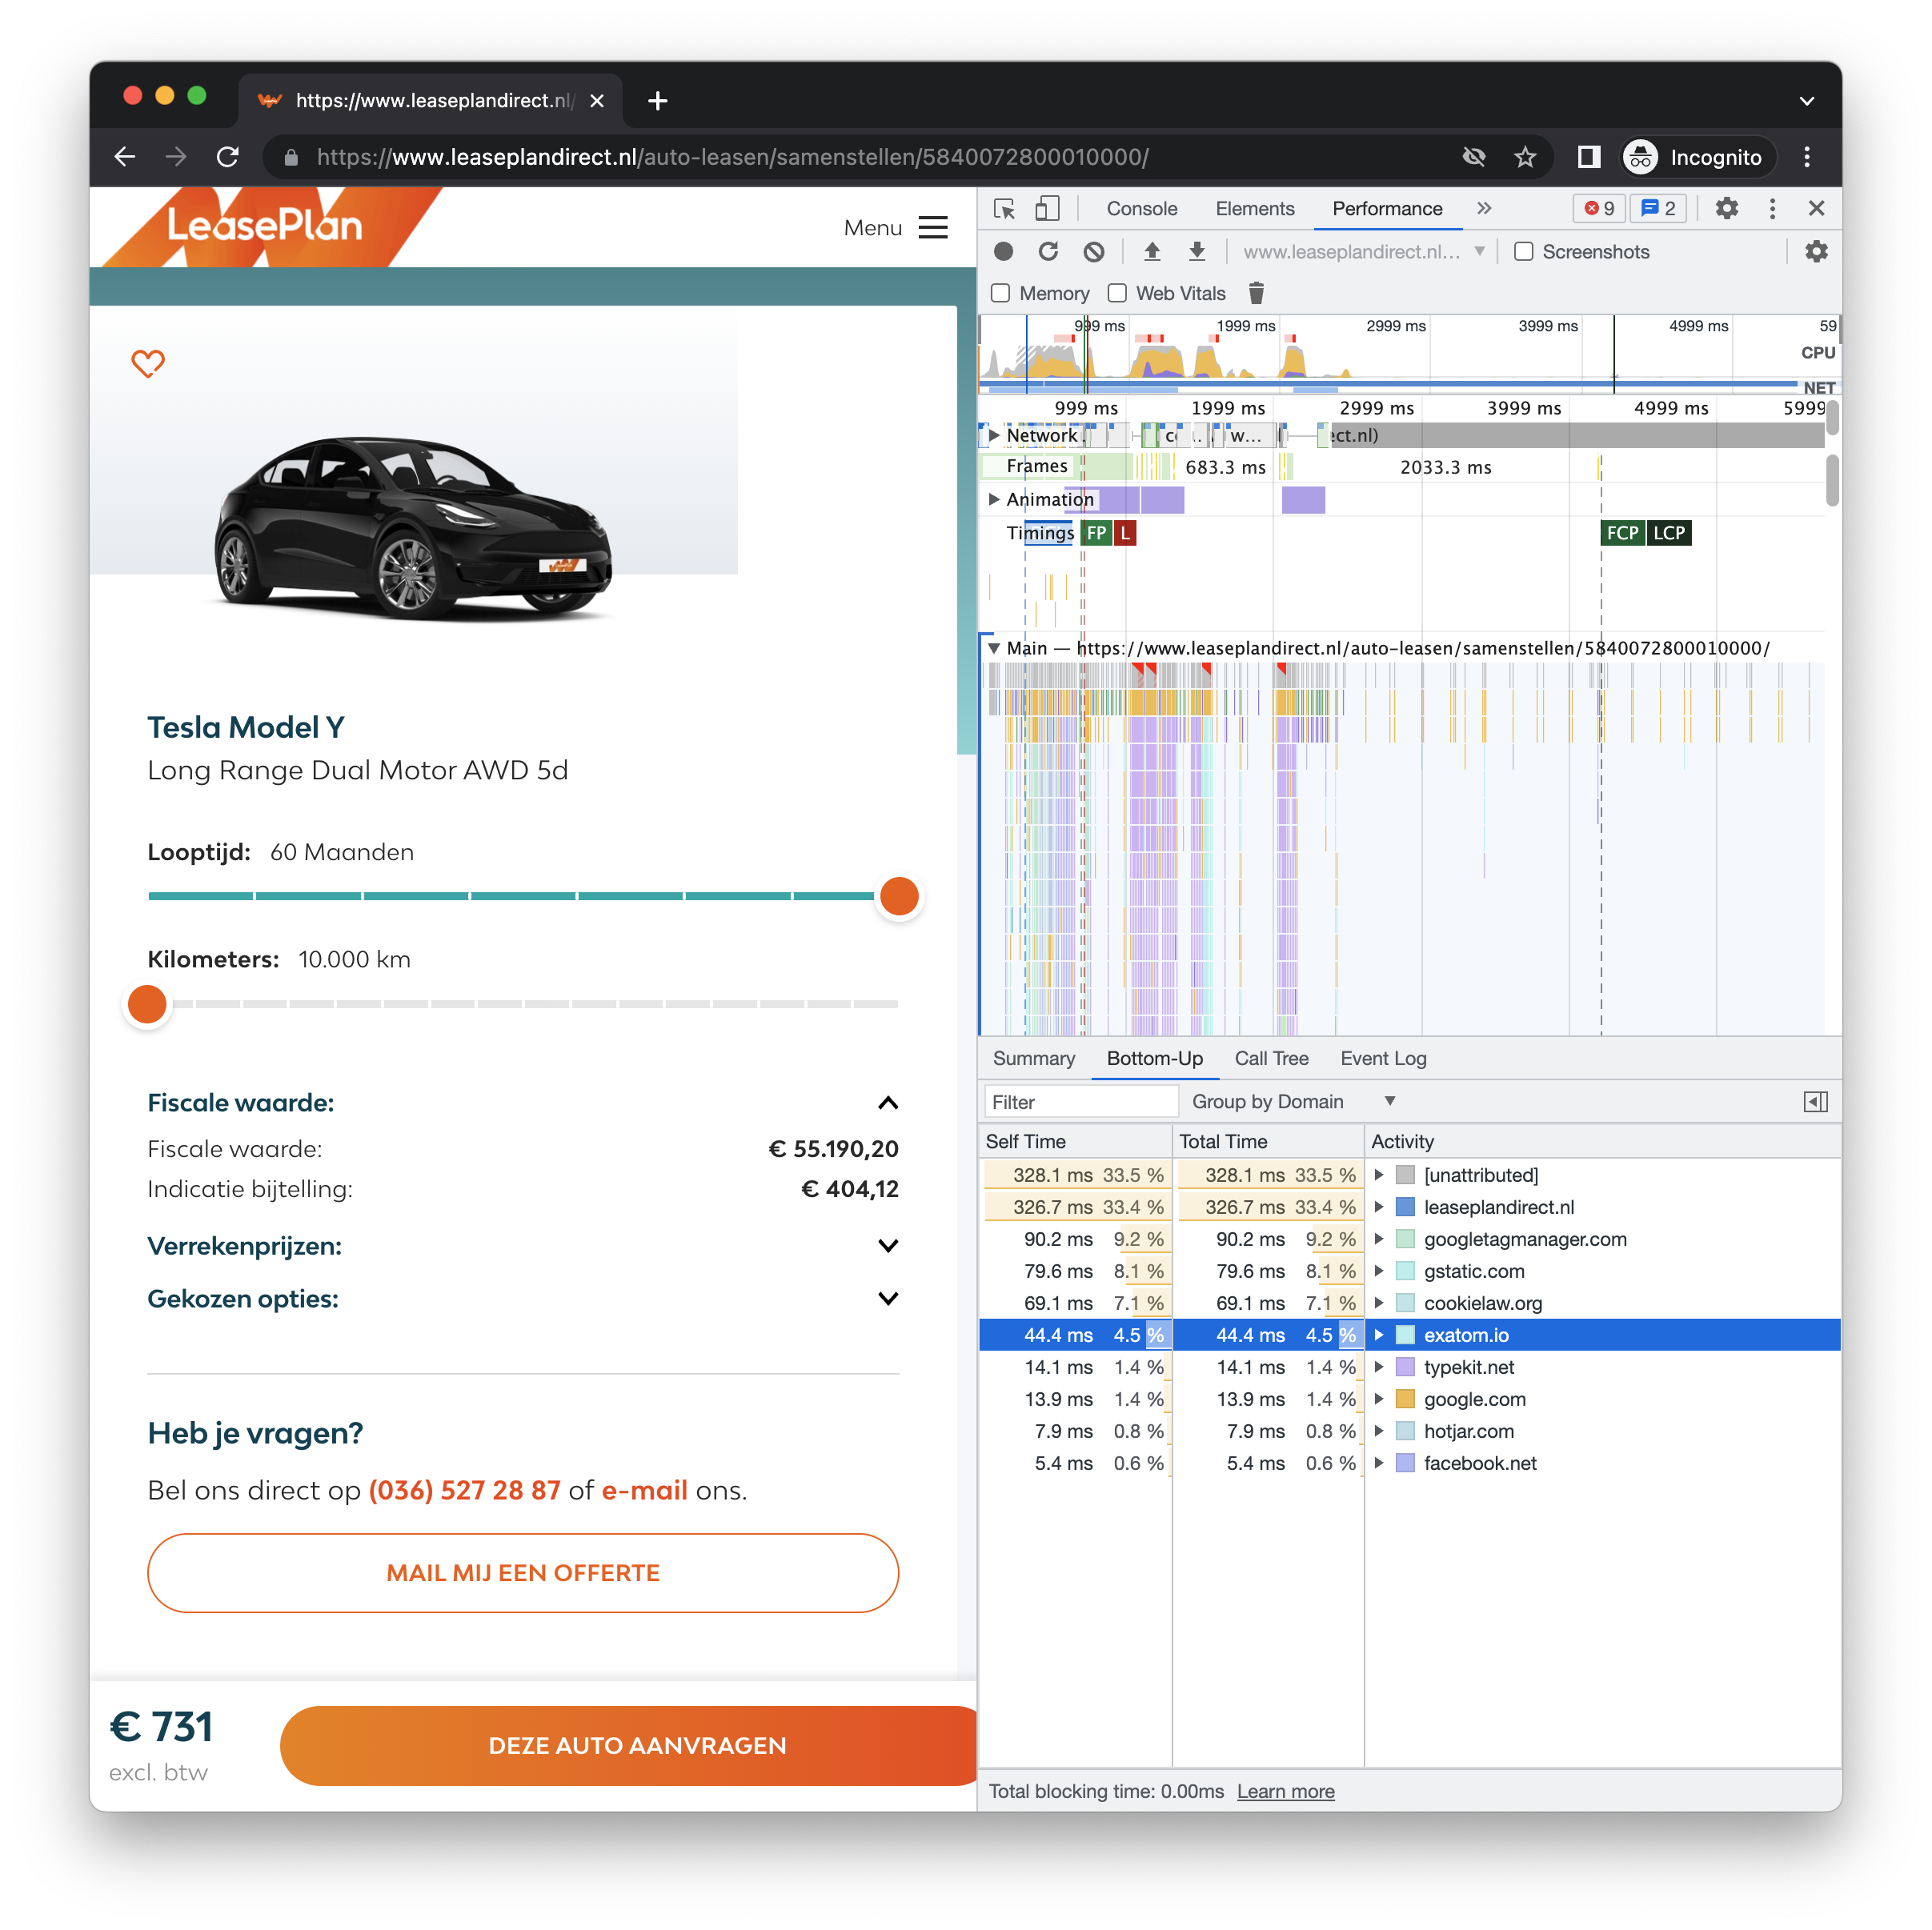1932x1930 pixels.
Task: Switch to the Elements tab
Action: [1254, 208]
